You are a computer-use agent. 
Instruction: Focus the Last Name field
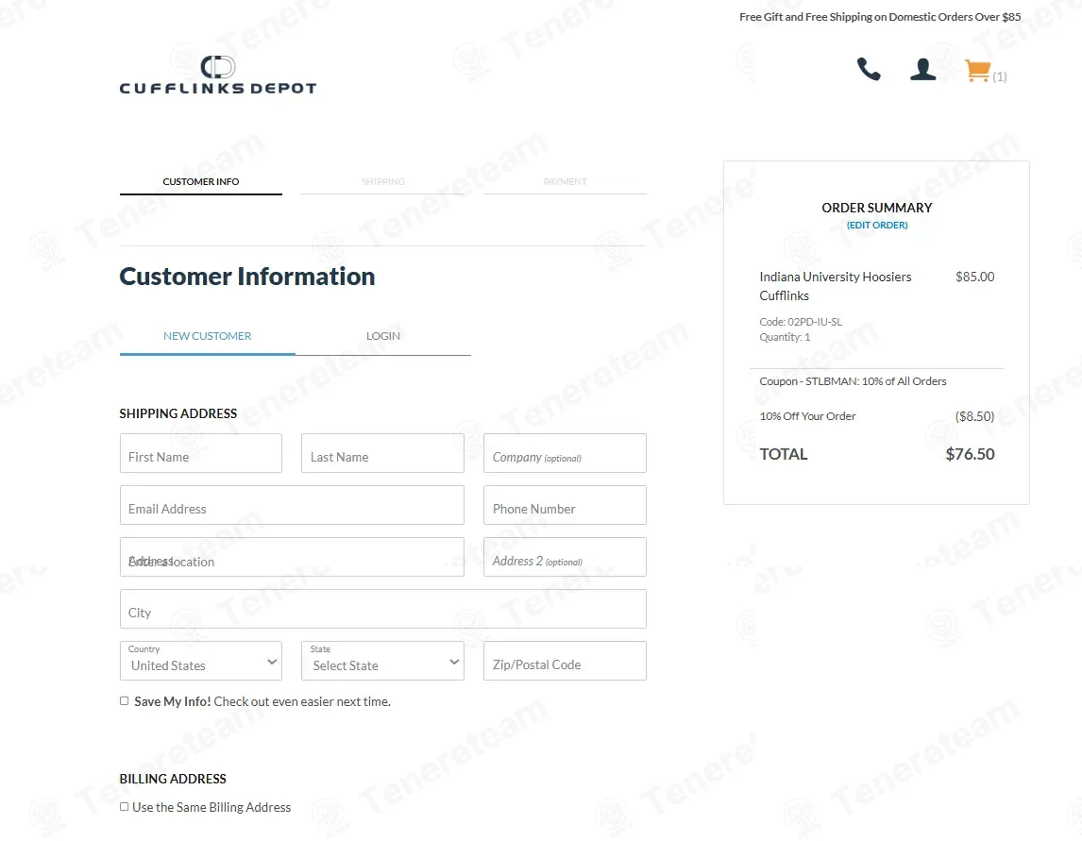pyautogui.click(x=382, y=453)
